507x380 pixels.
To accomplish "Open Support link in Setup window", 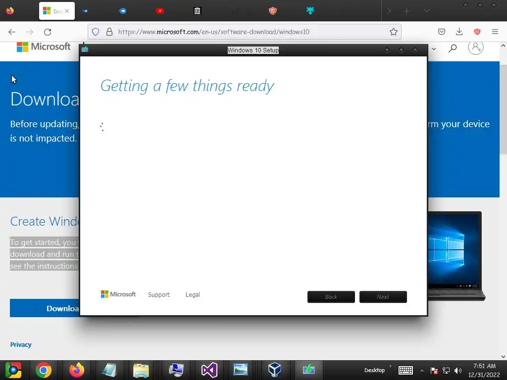I will coord(159,295).
